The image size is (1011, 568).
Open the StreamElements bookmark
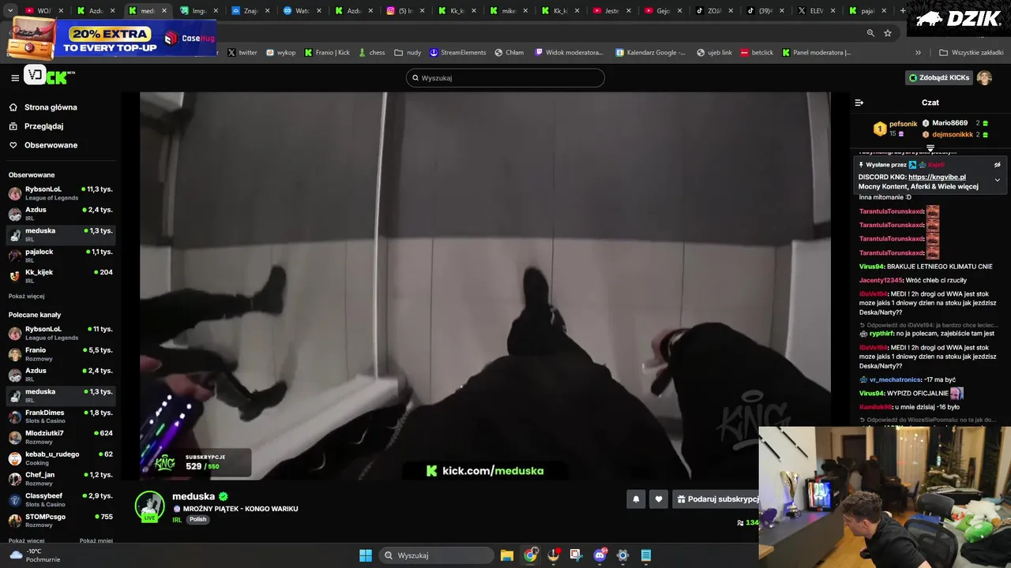pos(458,53)
